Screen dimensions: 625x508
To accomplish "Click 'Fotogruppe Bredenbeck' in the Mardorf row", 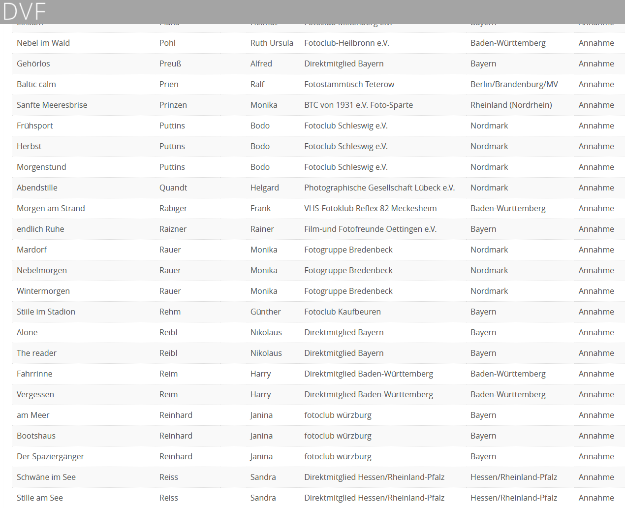I will click(348, 250).
